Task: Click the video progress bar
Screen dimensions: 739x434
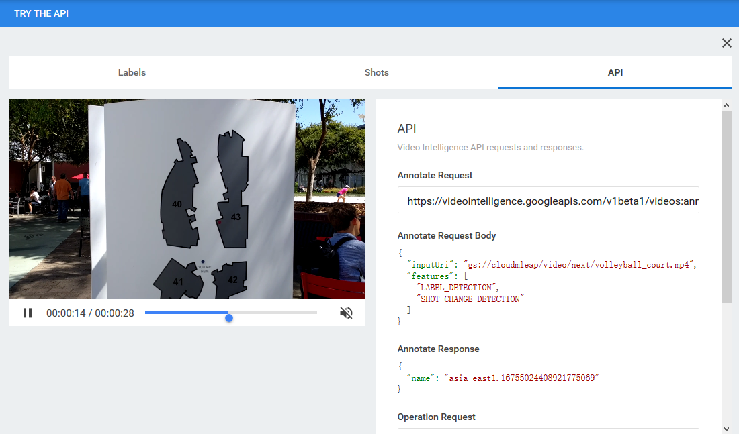Action: [x=230, y=312]
